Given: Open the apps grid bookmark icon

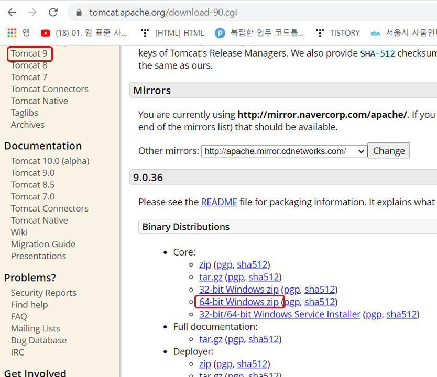Looking at the screenshot, I should [x=12, y=33].
